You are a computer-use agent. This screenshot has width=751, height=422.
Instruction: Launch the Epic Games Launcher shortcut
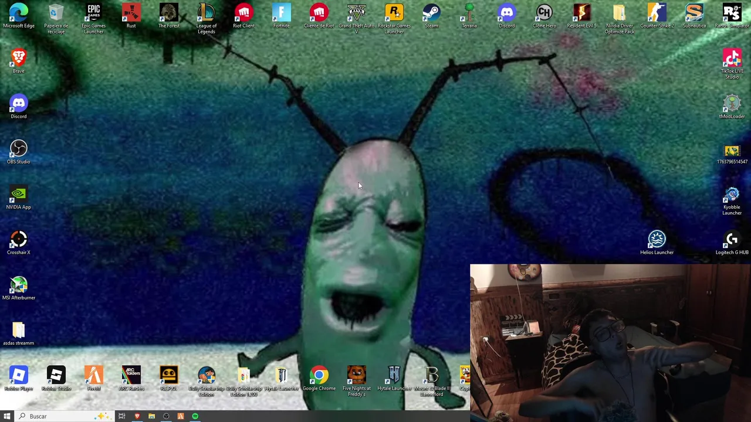(94, 19)
